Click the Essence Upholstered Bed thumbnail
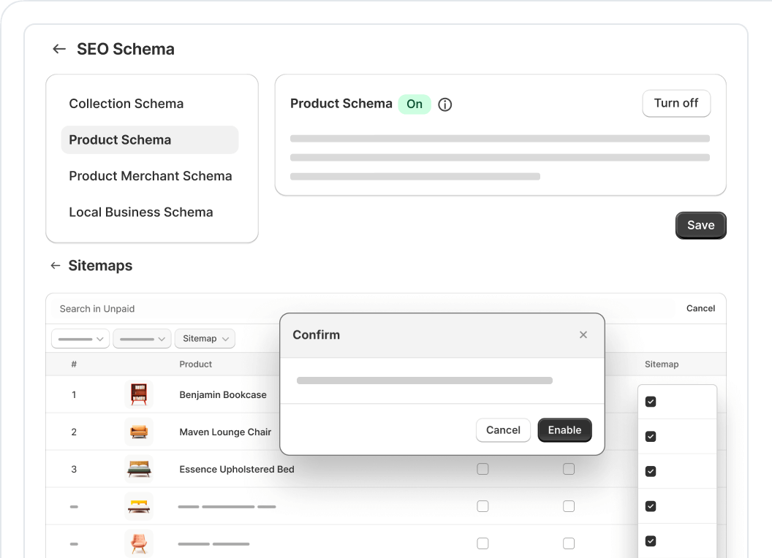Screen dimensions: 772x558 tap(139, 469)
